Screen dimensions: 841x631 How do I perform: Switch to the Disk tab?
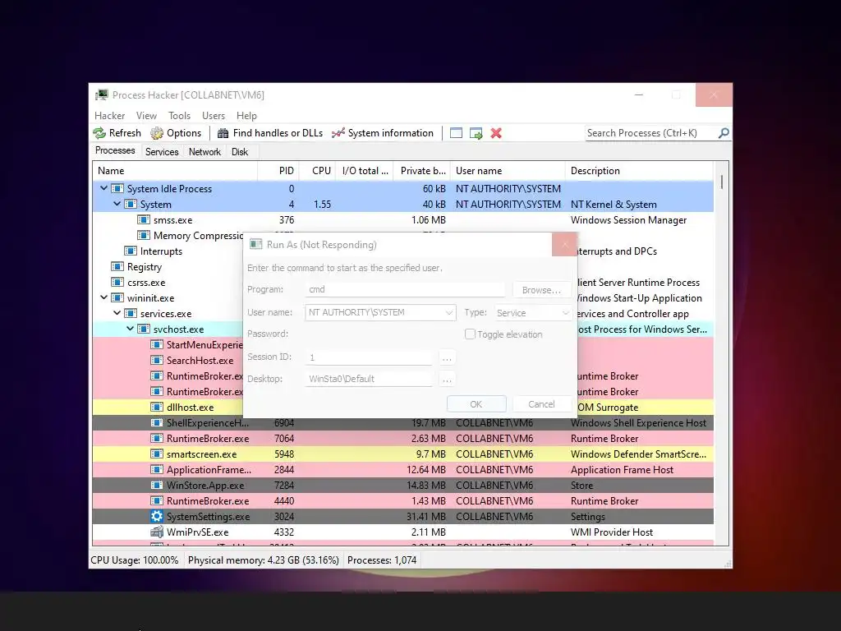coord(240,152)
